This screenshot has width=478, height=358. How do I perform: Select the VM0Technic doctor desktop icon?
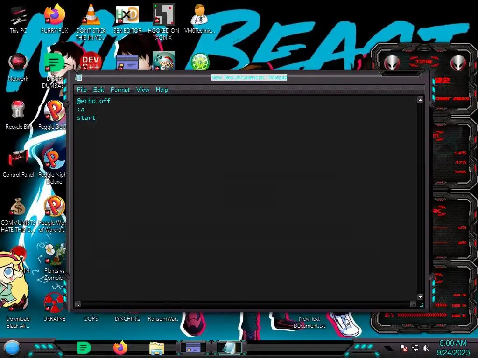point(200,19)
